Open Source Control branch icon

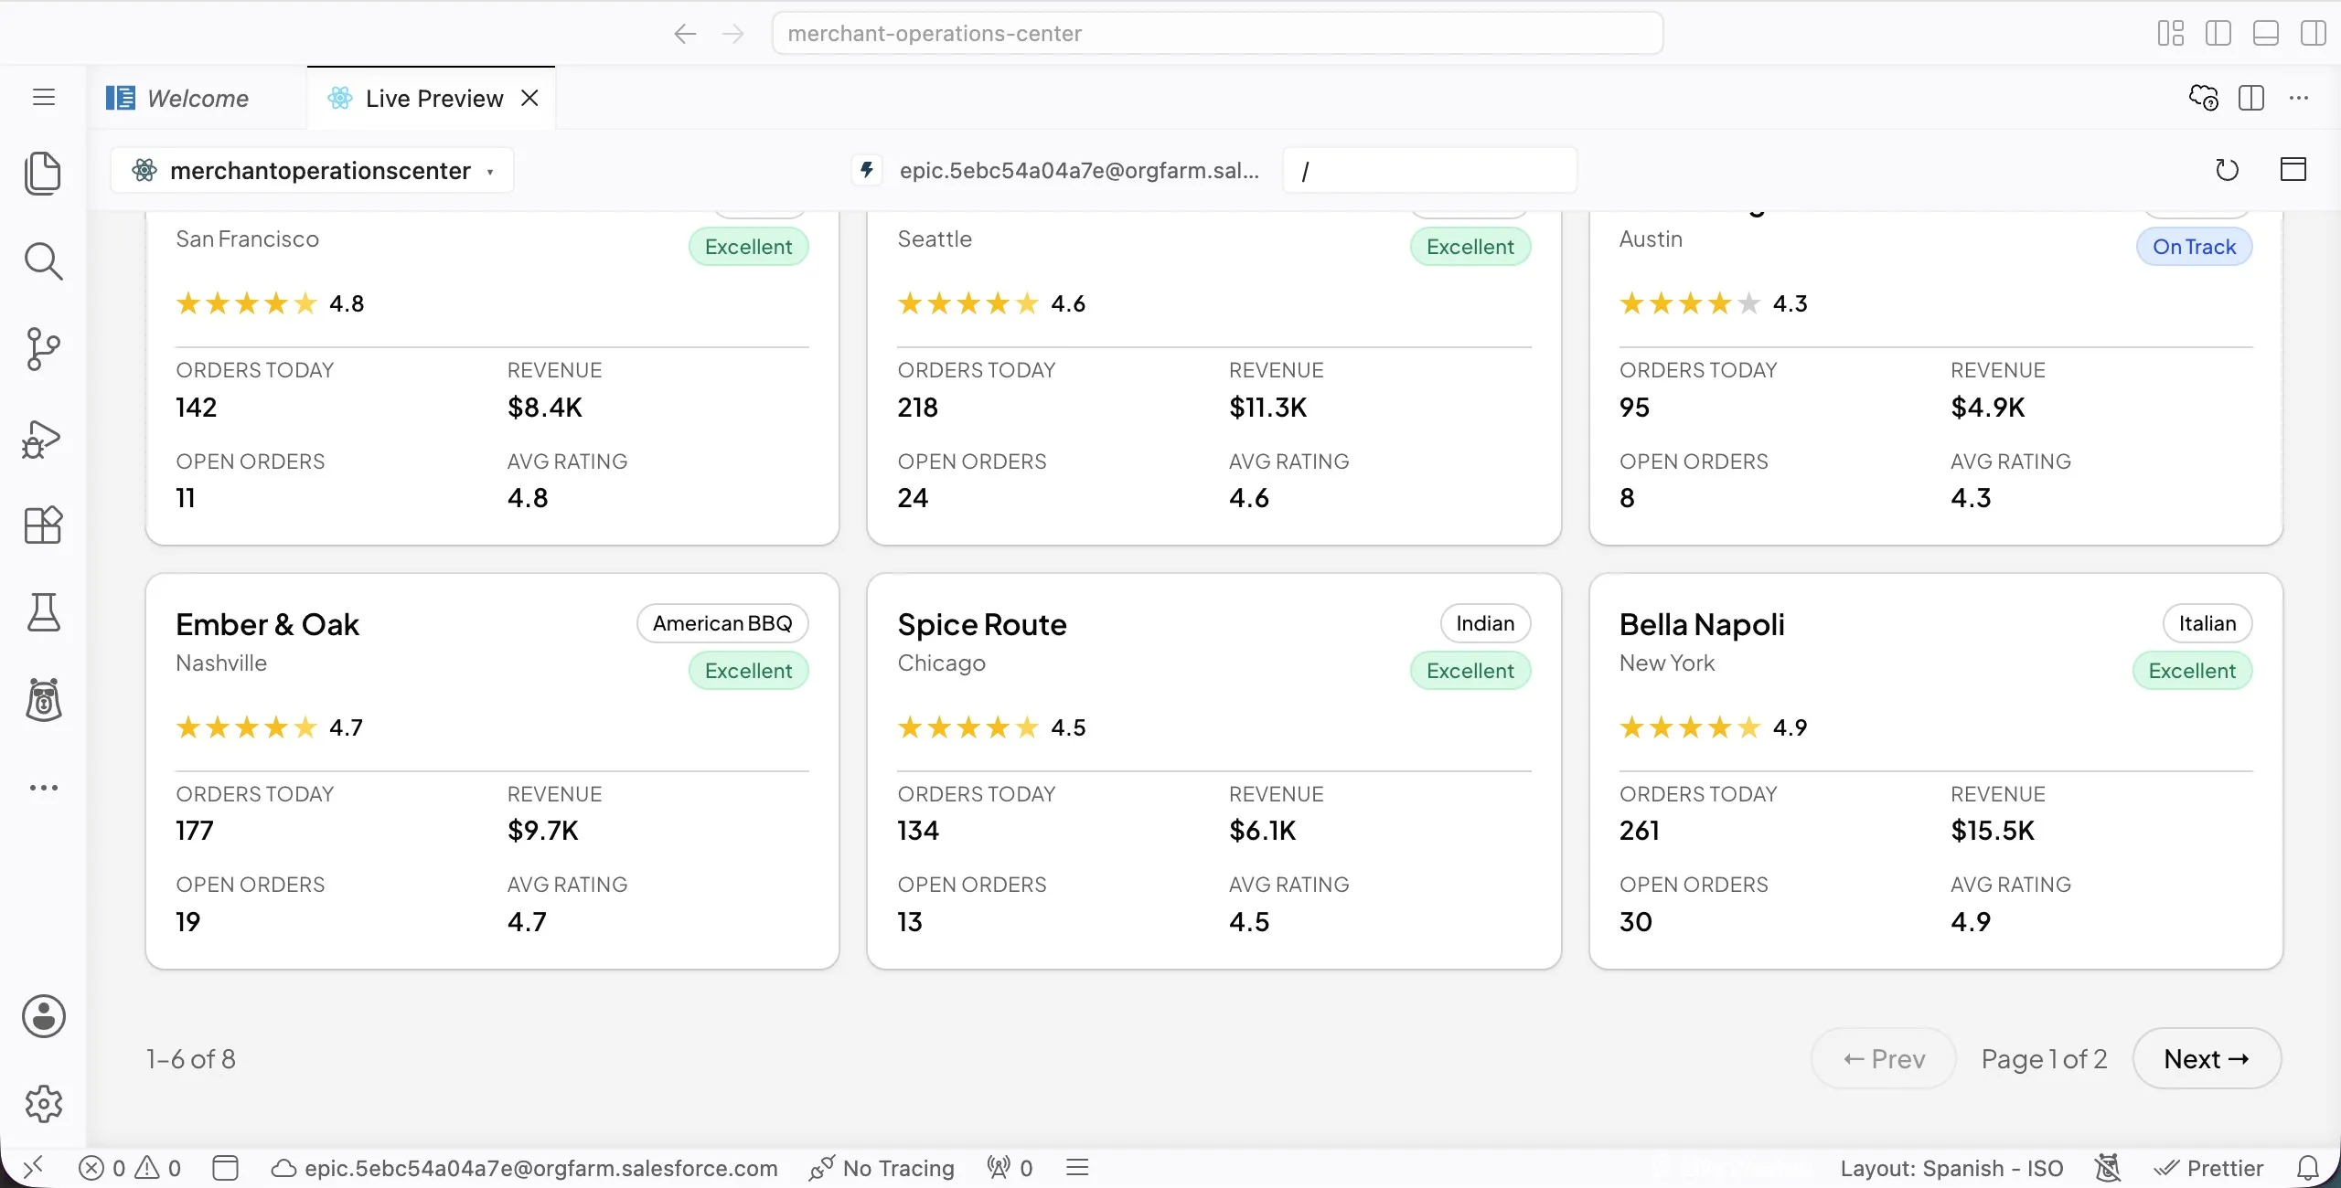[43, 349]
